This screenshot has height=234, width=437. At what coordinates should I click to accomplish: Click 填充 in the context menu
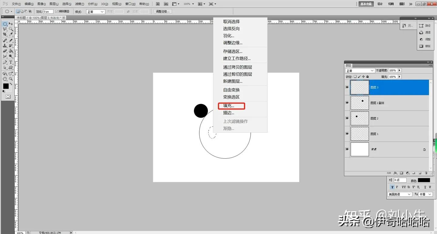tap(229, 106)
